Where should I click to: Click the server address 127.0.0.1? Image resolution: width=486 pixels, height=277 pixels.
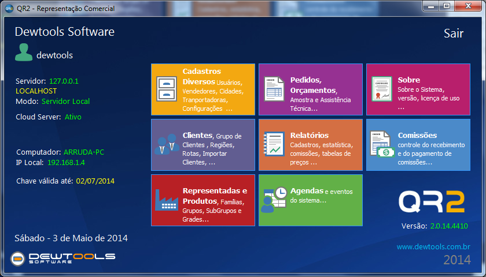[x=64, y=81]
